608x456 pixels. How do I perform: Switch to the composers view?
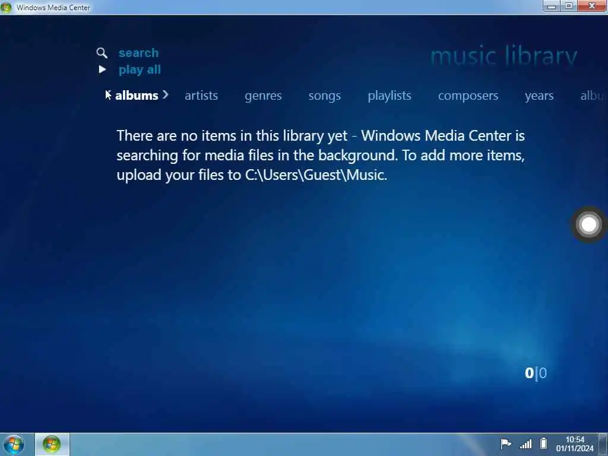tap(468, 96)
